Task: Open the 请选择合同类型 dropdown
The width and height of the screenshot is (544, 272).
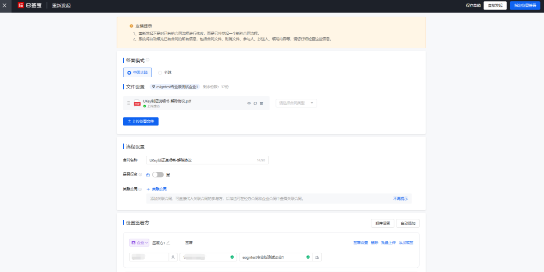Action: [x=295, y=103]
